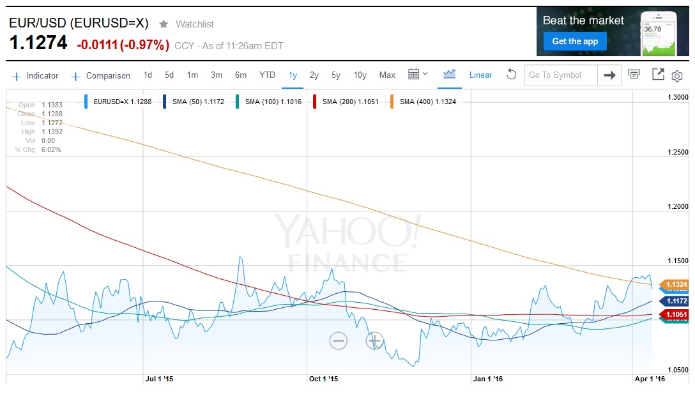Click the SMA (400) orange color swatch
695x396 pixels.
point(392,102)
